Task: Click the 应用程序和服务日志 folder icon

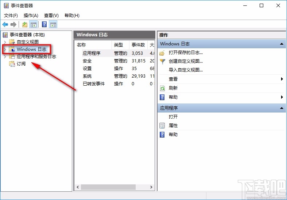Action: click(x=12, y=57)
